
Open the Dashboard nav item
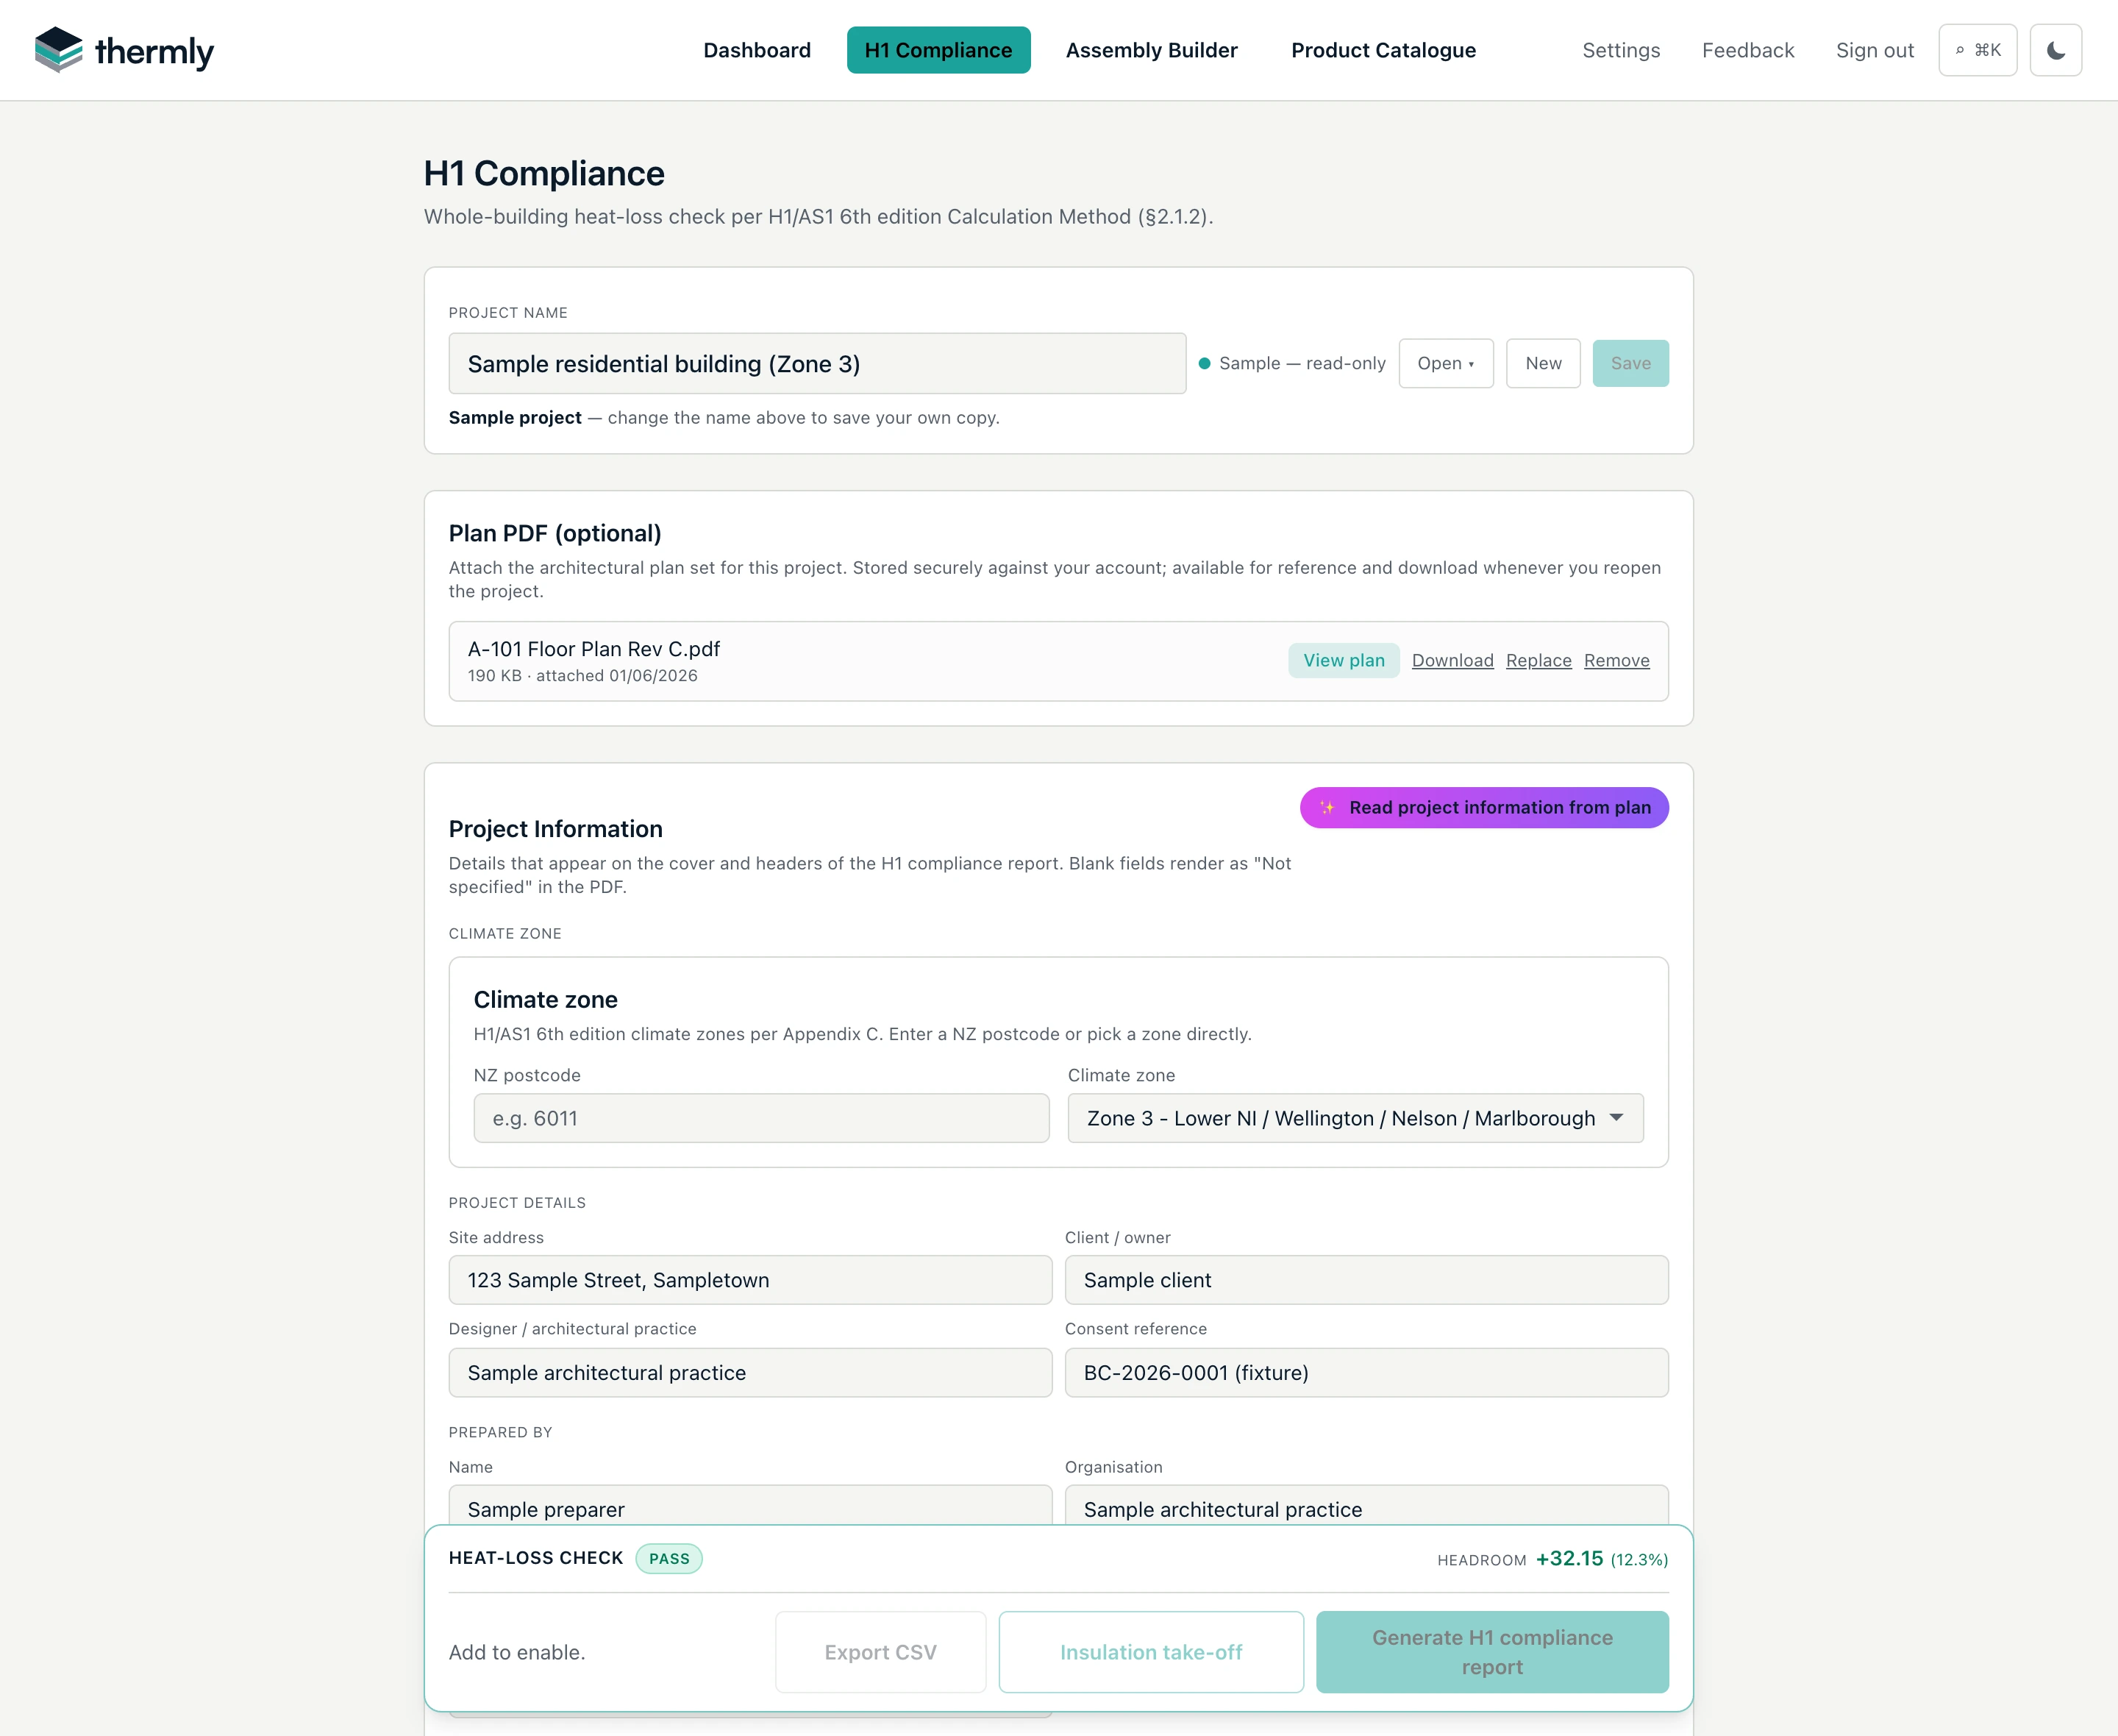click(x=757, y=50)
